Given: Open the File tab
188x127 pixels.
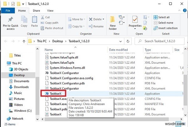Looking at the screenshot, I should [8, 11].
